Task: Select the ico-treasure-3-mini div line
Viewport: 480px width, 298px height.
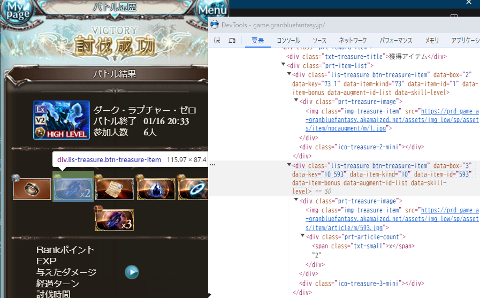Action: 362,284
